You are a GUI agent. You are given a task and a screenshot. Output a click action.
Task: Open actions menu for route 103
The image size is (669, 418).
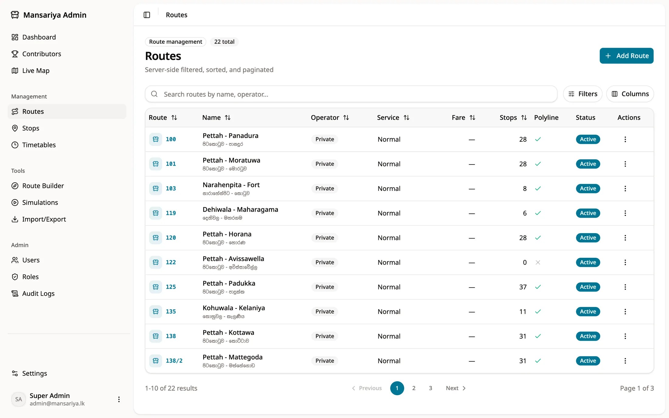(625, 188)
